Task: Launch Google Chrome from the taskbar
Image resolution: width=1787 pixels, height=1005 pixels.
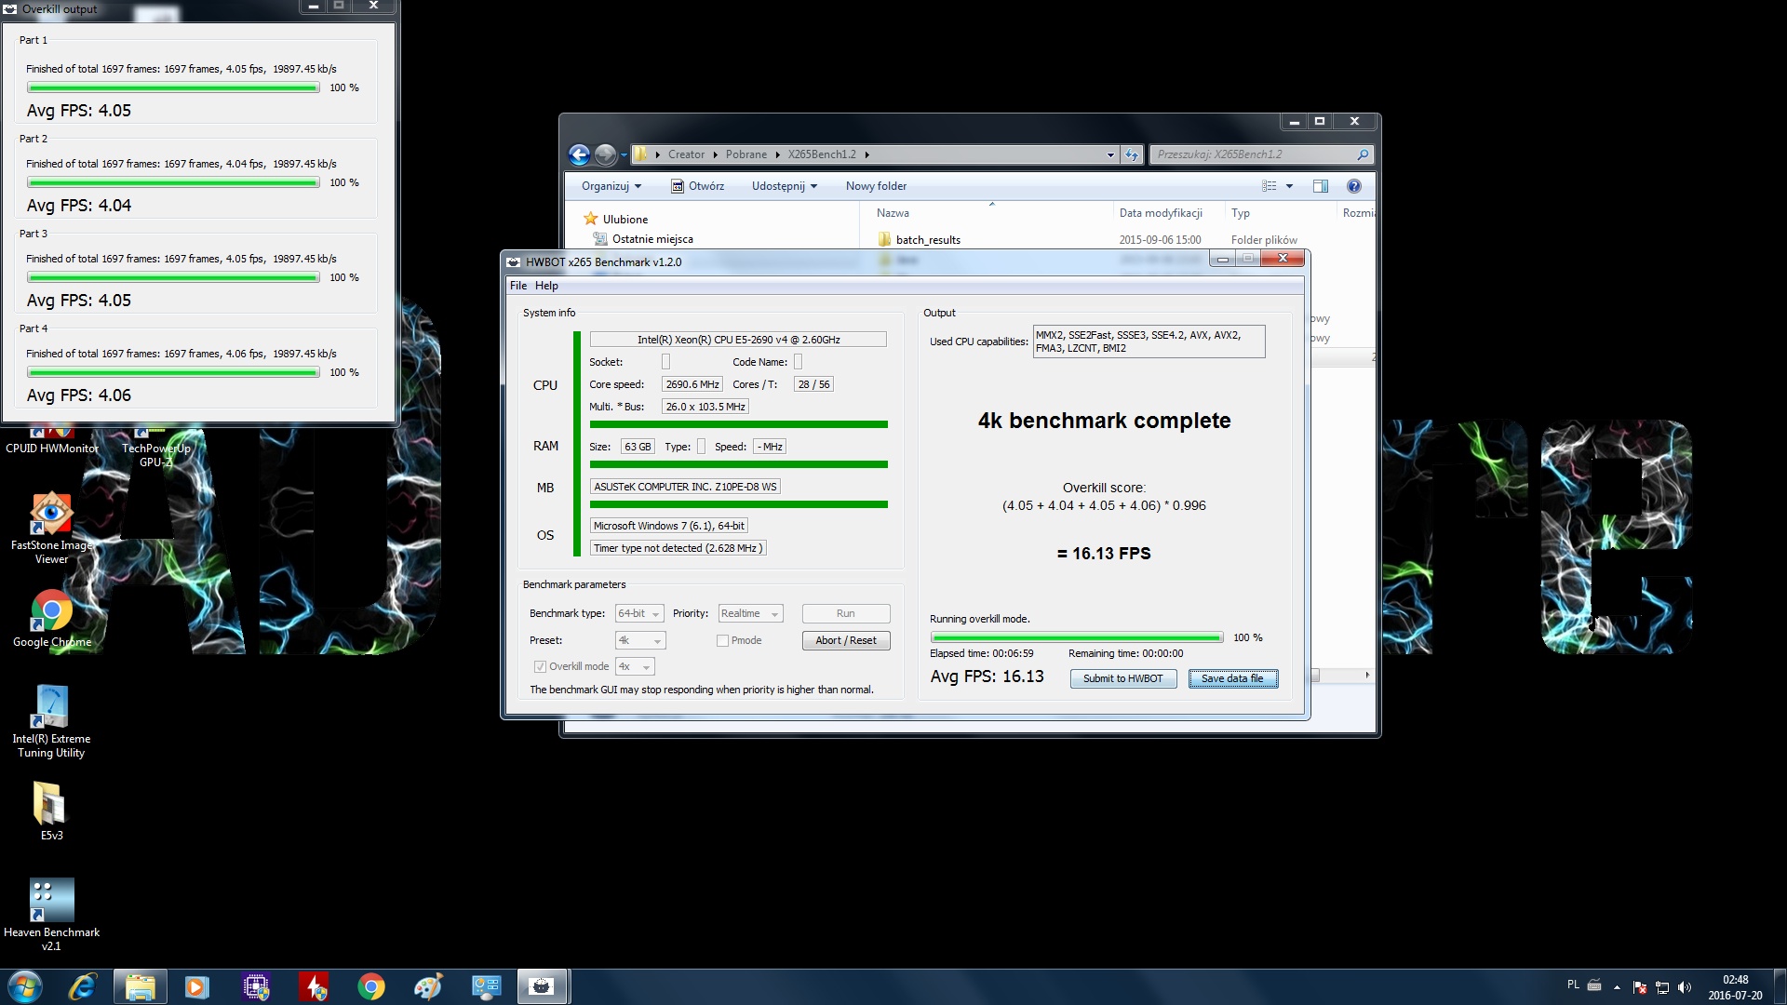Action: pos(371,986)
